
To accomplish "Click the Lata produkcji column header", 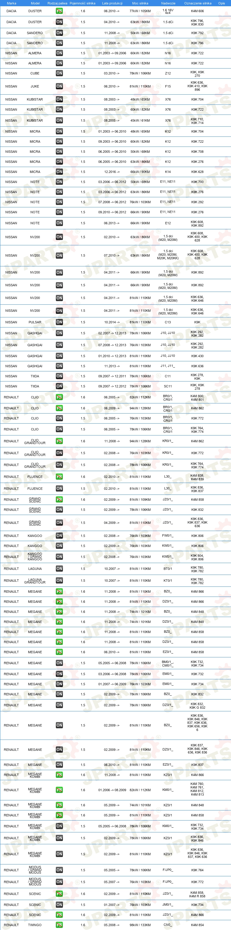I will [x=112, y=3].
